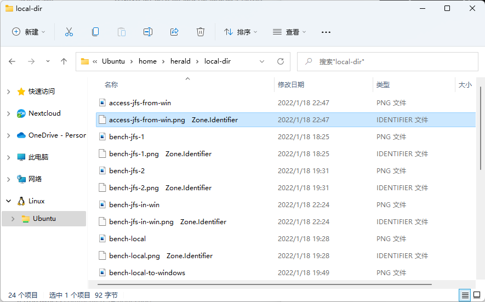Select bench-local.png Zone.Identifier file
Image resolution: width=485 pixels, height=302 pixels.
[x=286, y=256]
